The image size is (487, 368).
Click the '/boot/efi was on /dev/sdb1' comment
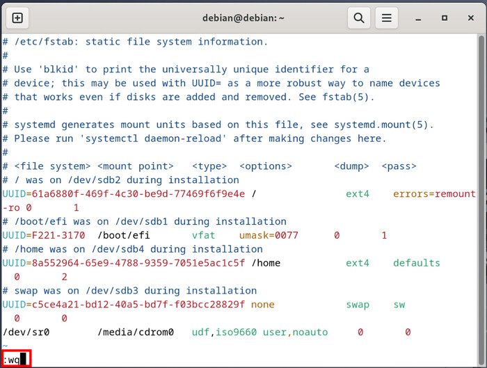pyautogui.click(x=145, y=221)
